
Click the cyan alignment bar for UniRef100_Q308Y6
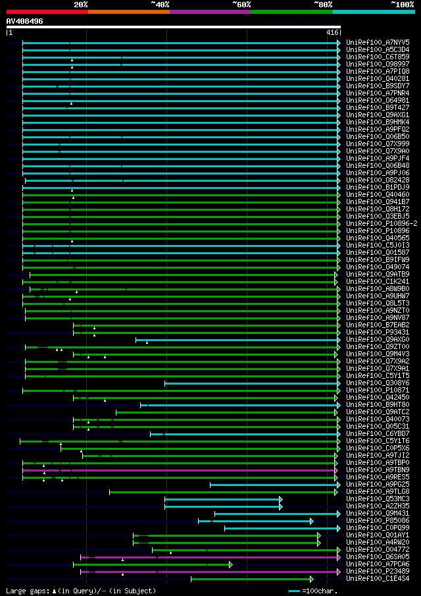coord(252,383)
